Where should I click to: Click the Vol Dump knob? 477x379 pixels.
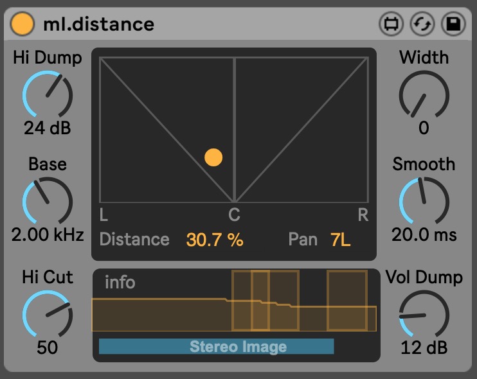point(424,314)
